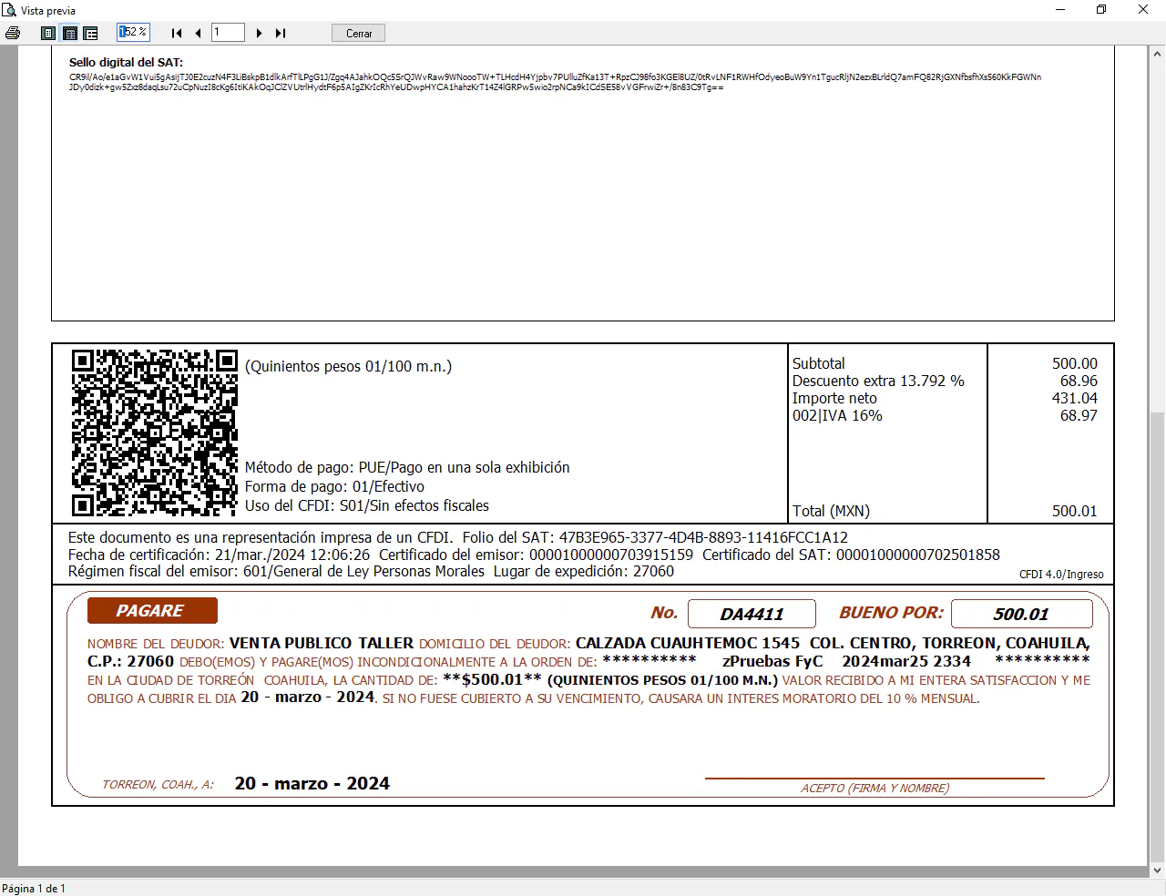Click the pagaré number DA4411

[752, 614]
